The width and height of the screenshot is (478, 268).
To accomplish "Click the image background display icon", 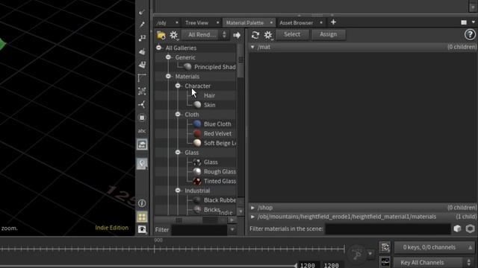I will pyautogui.click(x=142, y=144).
